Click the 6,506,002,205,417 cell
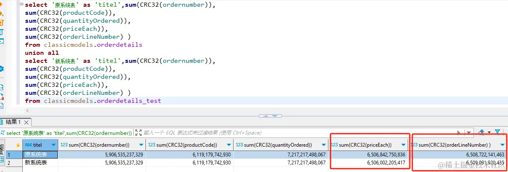The width and height of the screenshot is (508, 172). (x=369, y=162)
